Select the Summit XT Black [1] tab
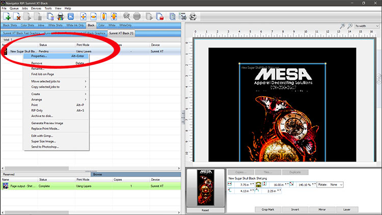This screenshot has height=215, width=382. pyautogui.click(x=121, y=33)
